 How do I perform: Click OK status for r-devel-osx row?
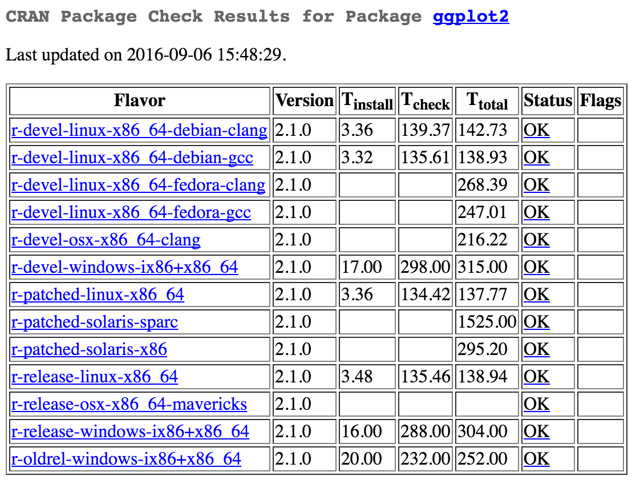(x=537, y=240)
